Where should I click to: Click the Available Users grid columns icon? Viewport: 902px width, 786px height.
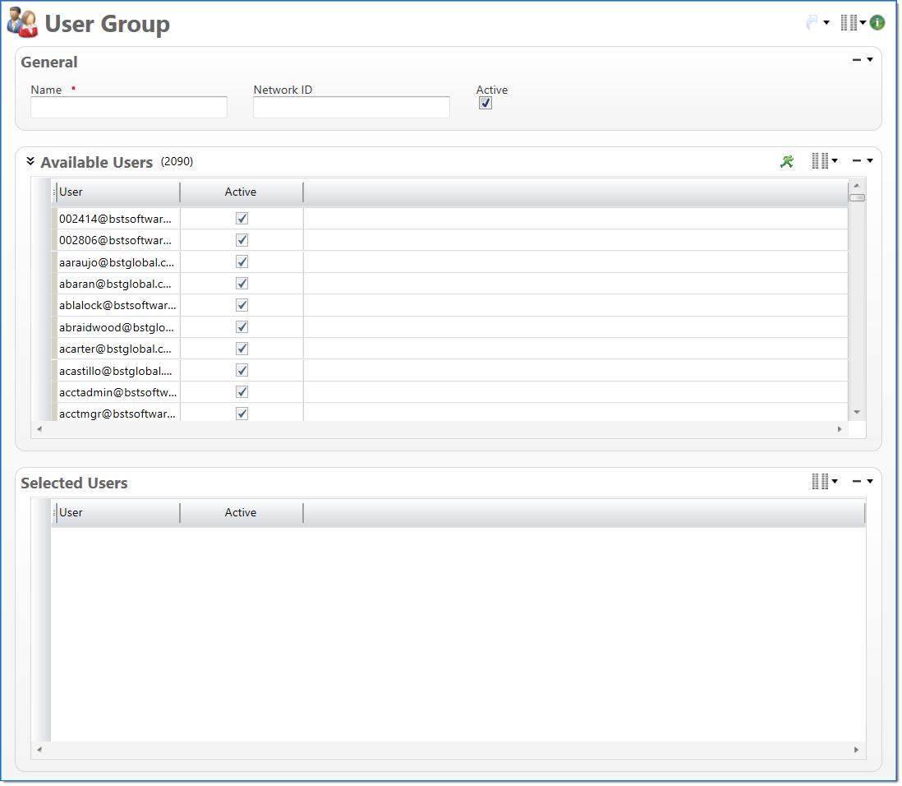coord(820,161)
